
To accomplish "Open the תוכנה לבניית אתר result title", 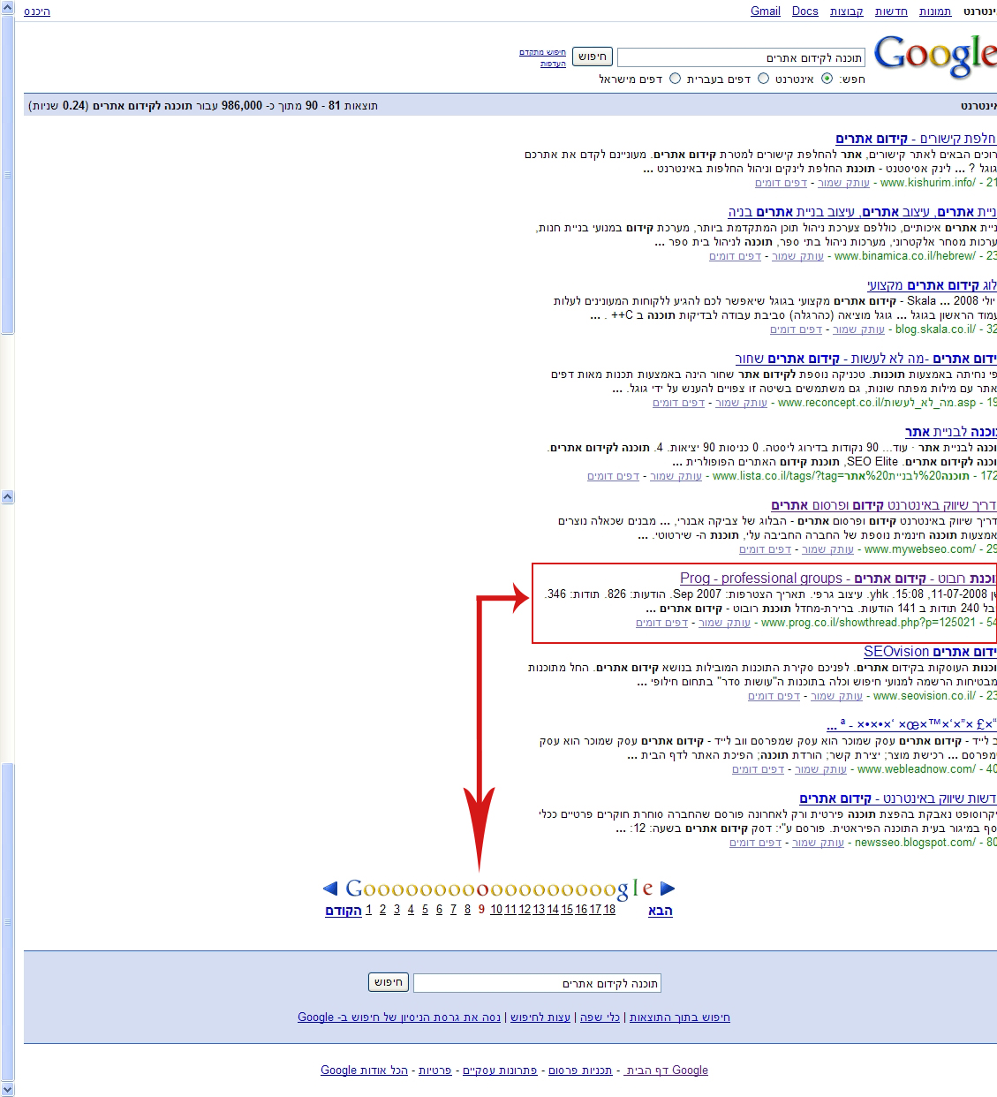I will coord(951,432).
